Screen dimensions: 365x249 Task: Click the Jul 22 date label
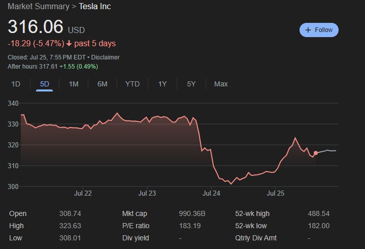(x=83, y=193)
